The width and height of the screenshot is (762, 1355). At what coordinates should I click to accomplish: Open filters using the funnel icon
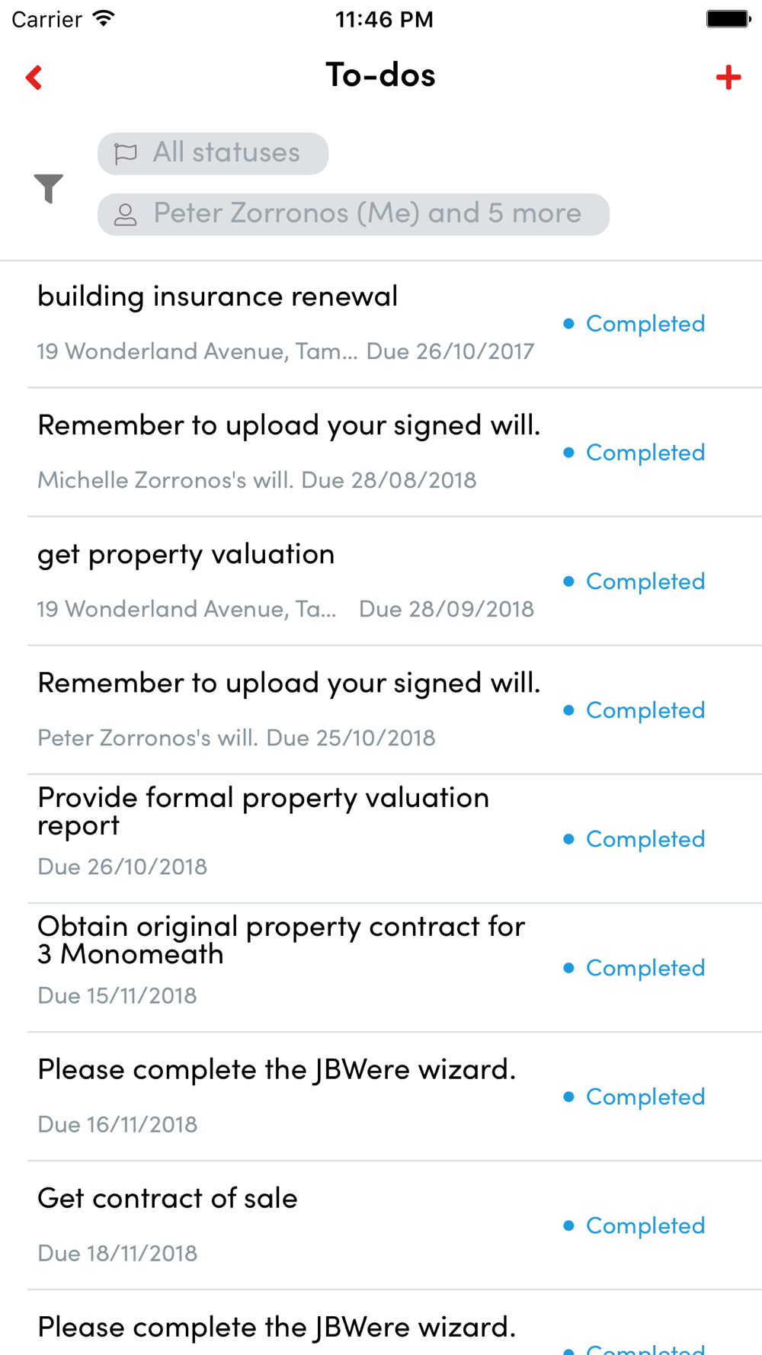48,188
